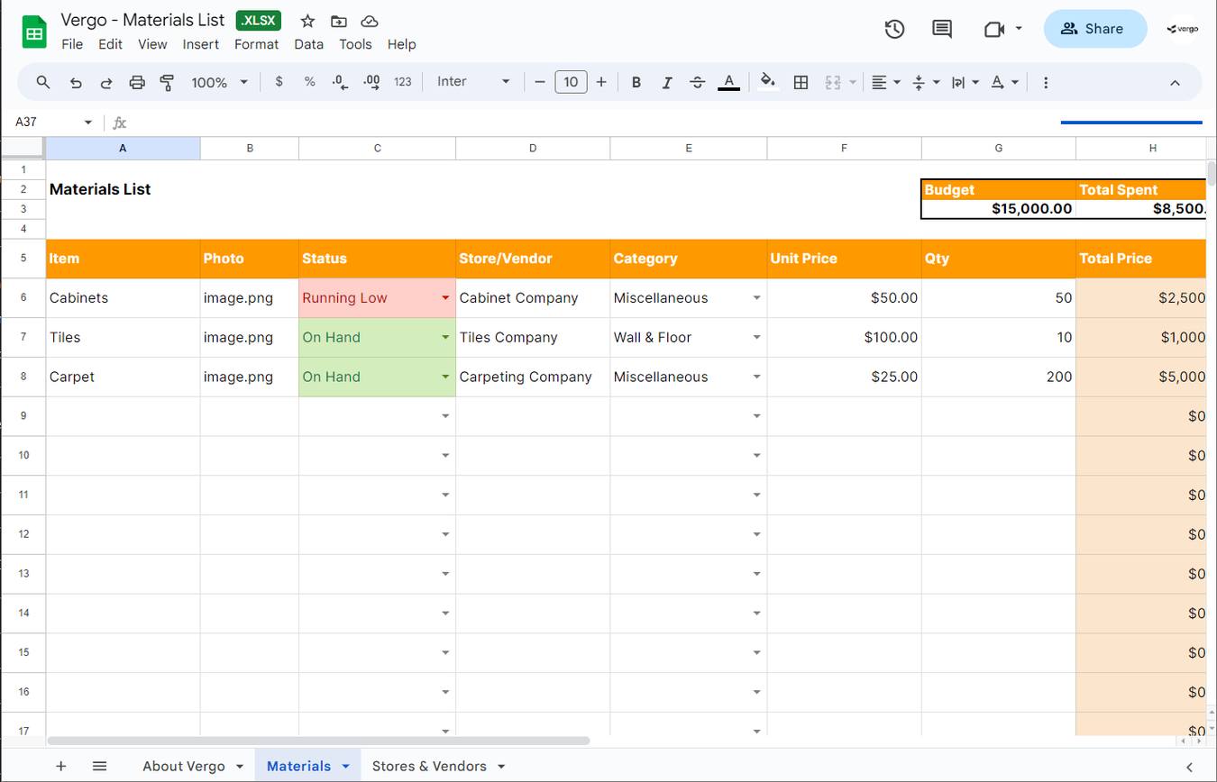The width and height of the screenshot is (1217, 782).
Task: Click the font size input field
Action: point(571,82)
